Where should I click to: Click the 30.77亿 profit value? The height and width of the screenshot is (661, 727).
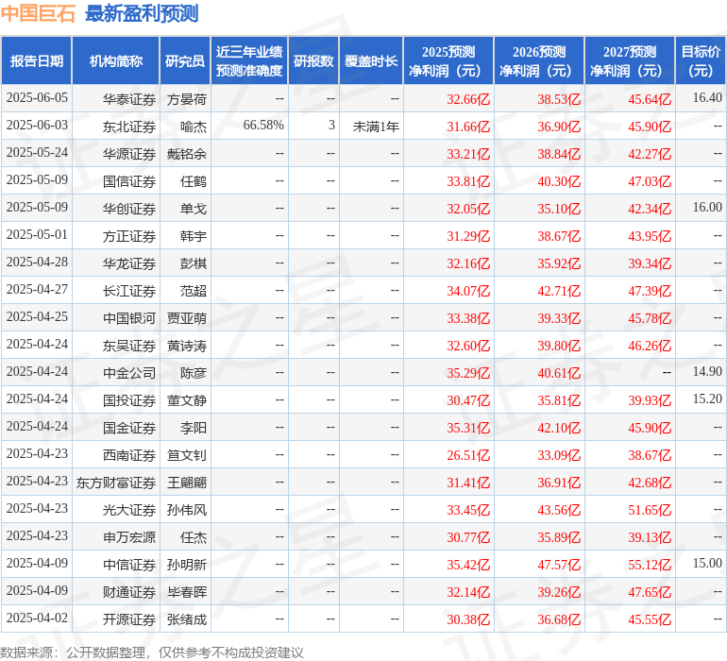pos(468,537)
